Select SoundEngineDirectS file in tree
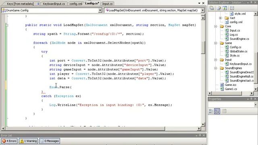The height and width of the screenshot is (145, 258). coord(242,72)
